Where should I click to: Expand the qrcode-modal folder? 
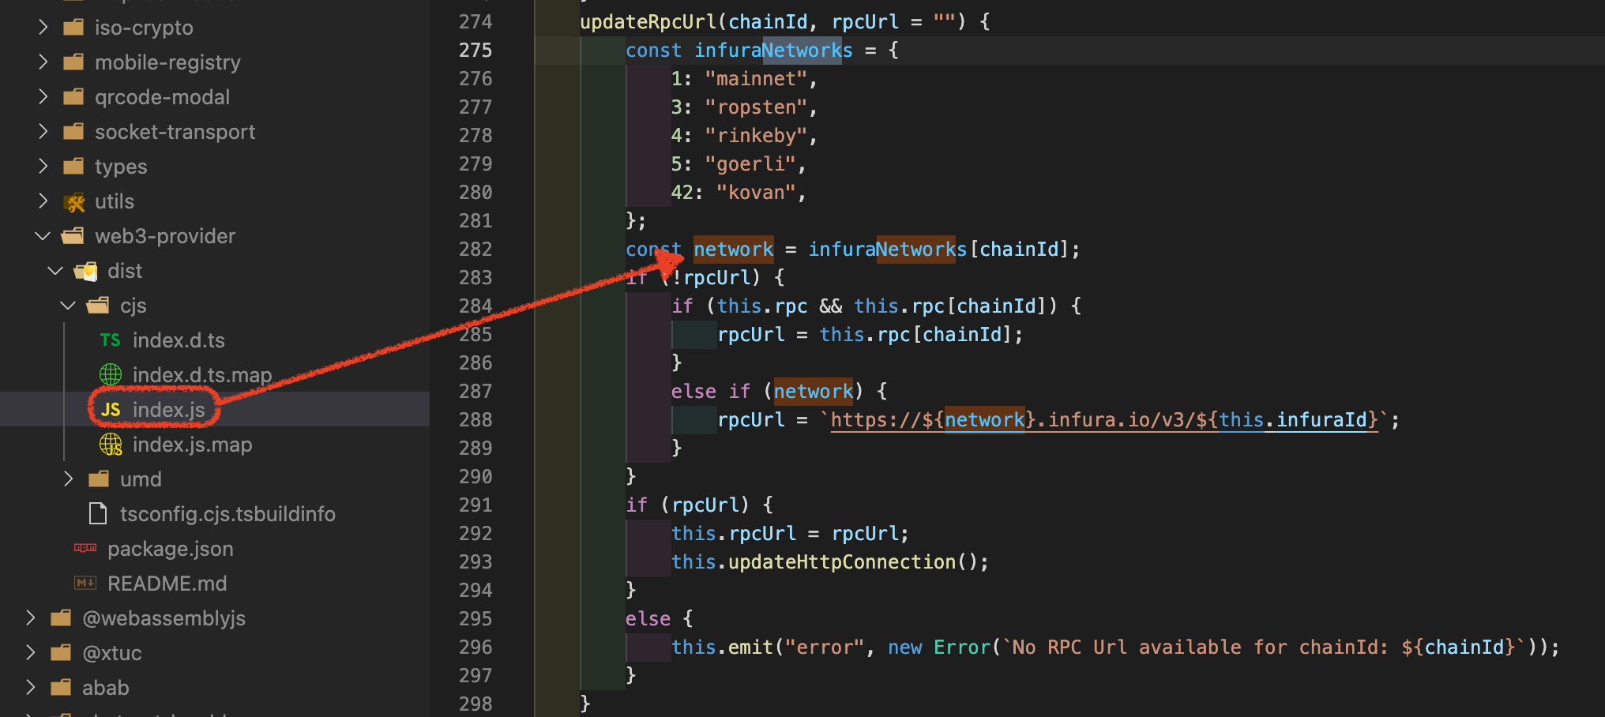click(x=44, y=97)
